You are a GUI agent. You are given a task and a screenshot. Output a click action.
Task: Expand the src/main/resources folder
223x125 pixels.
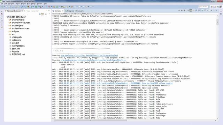click(x=8, y=23)
